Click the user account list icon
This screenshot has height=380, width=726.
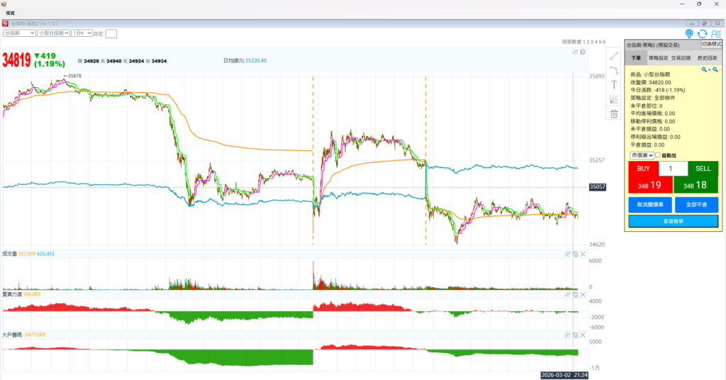point(715,33)
